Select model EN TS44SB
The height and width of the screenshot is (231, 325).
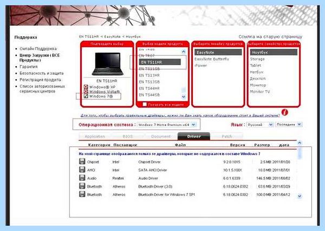point(149,95)
